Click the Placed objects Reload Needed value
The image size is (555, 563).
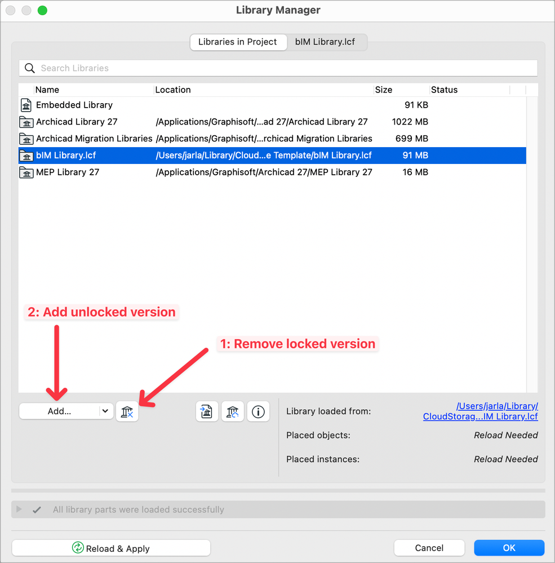click(x=506, y=435)
